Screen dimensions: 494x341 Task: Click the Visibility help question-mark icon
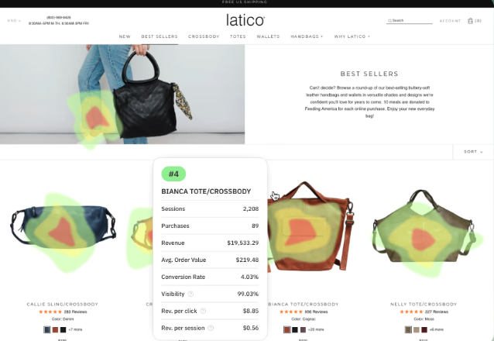190,294
